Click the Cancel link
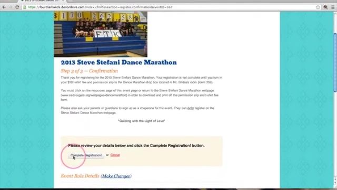Image resolution: width=337 pixels, height=190 pixels. click(x=115, y=155)
